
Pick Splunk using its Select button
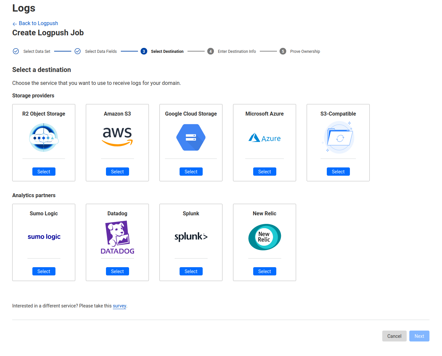[191, 271]
